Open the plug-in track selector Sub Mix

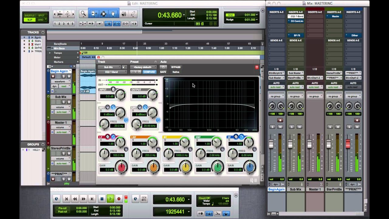109,67
